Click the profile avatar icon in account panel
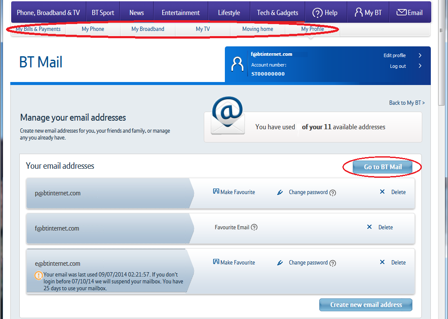 (x=237, y=64)
